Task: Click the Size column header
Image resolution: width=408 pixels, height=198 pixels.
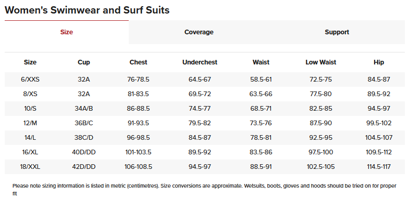Action: [30, 62]
